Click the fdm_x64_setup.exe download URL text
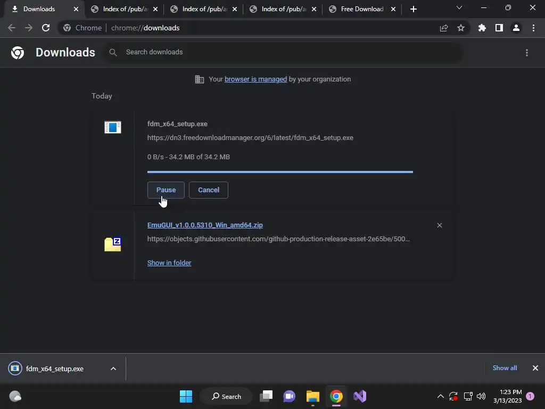This screenshot has width=545, height=409. click(250, 138)
